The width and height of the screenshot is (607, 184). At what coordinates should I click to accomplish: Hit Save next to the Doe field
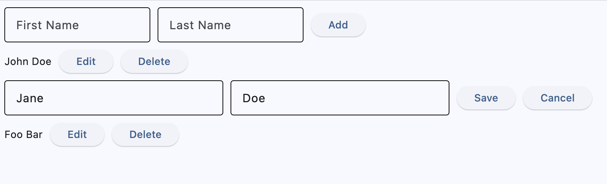pos(486,98)
